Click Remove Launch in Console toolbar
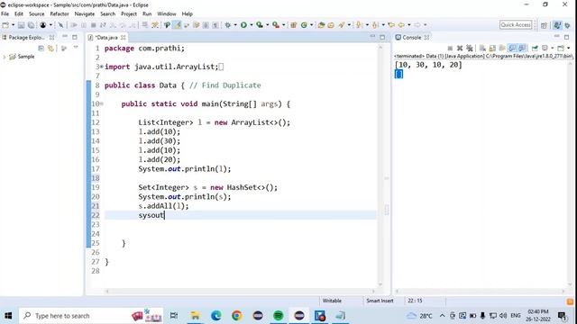This screenshot has height=324, width=577. click(x=460, y=48)
